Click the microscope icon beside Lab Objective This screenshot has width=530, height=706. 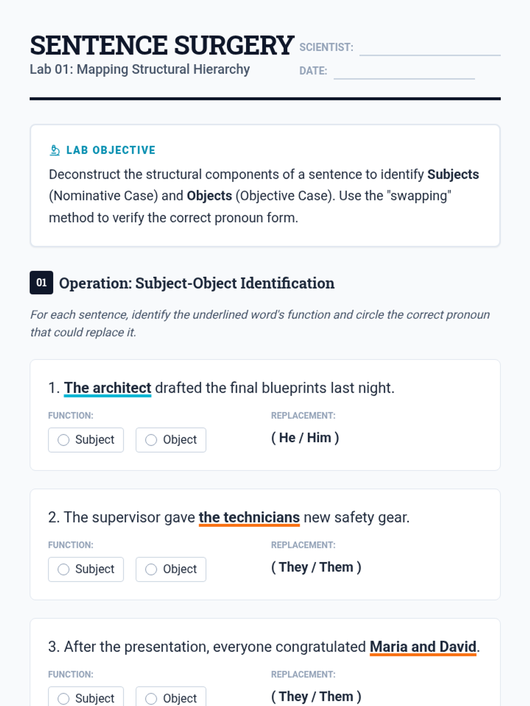pyautogui.click(x=55, y=150)
